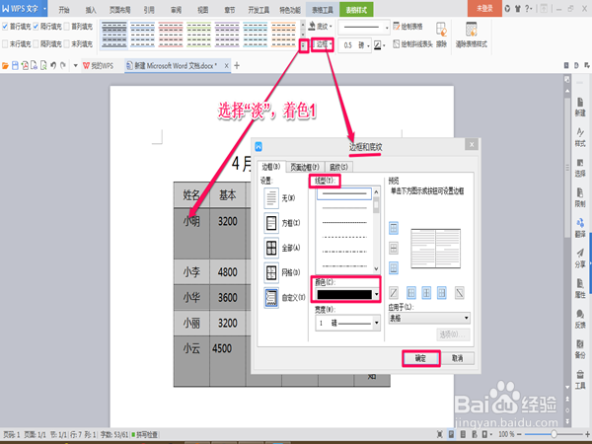Image resolution: width=592 pixels, height=444 pixels.
Task: Switch to the 底纹 shading dialog tab
Action: [338, 167]
